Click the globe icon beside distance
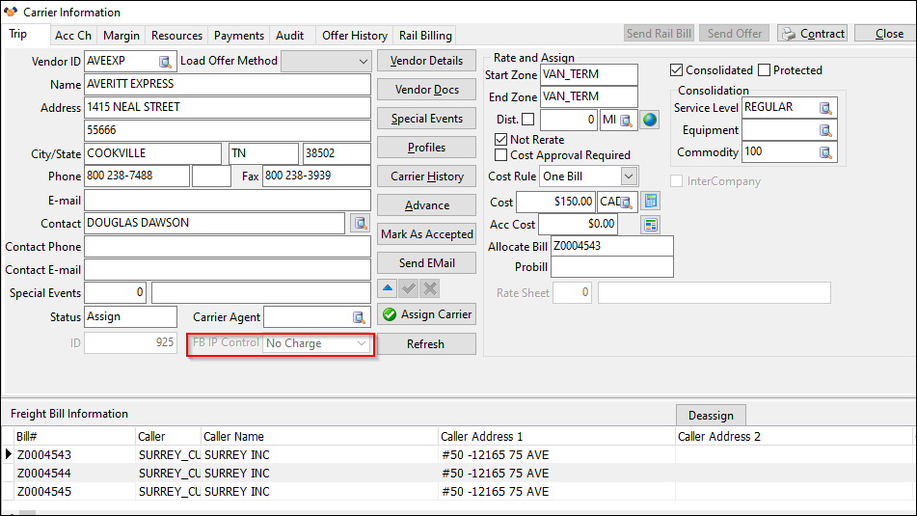The image size is (917, 516). (x=650, y=120)
